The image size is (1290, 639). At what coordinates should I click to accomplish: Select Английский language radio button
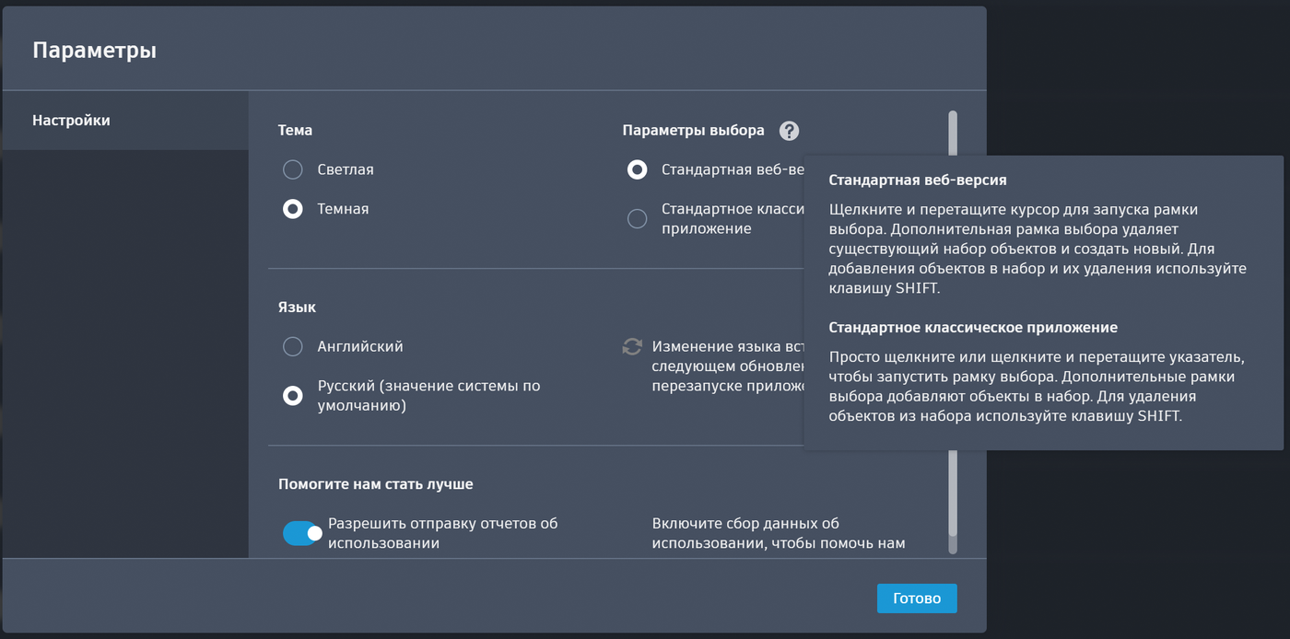pyautogui.click(x=292, y=346)
